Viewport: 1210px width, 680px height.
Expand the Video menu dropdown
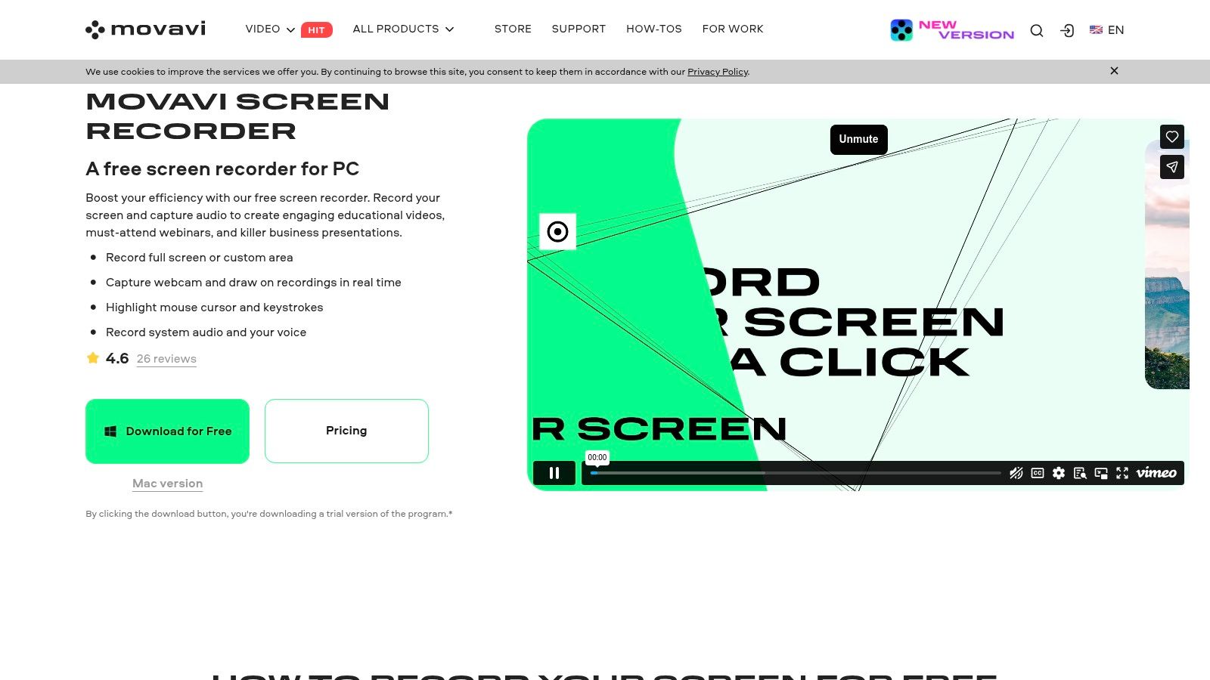point(270,29)
